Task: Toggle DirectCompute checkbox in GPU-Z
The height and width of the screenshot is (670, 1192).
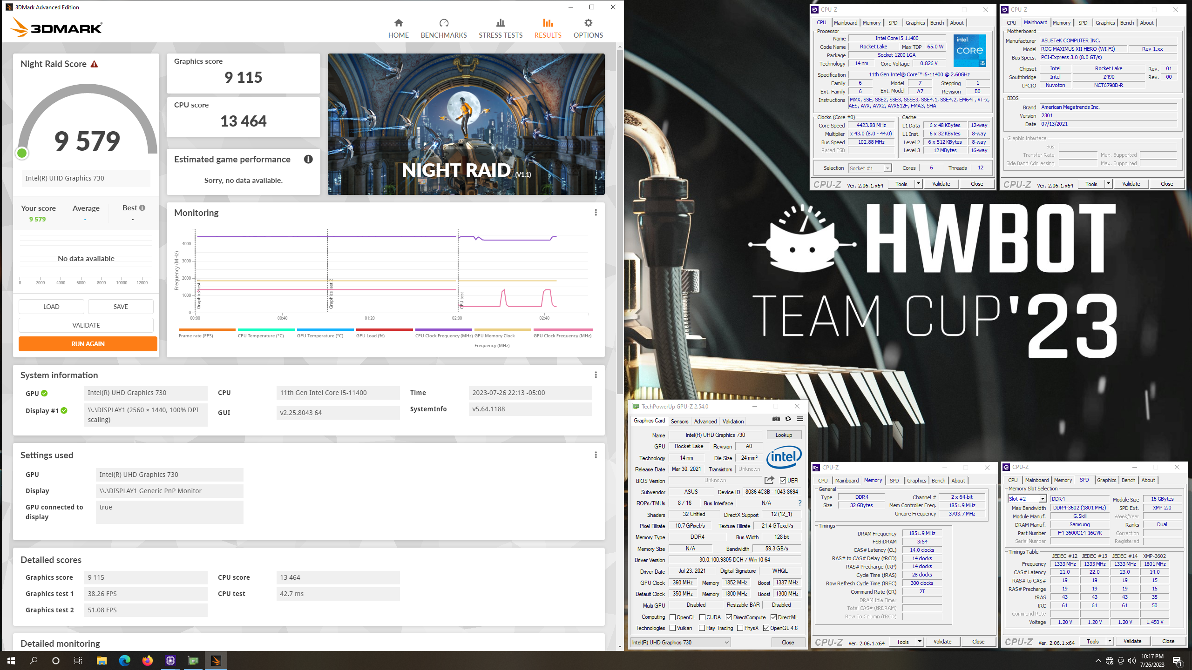Action: (x=729, y=617)
